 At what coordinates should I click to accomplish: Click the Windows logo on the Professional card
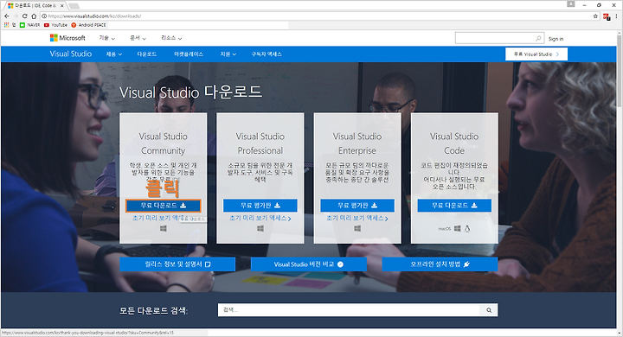(260, 228)
